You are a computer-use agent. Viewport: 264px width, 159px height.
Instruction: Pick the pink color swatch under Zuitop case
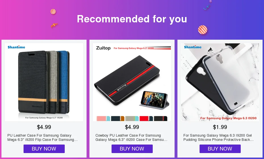point(103,118)
